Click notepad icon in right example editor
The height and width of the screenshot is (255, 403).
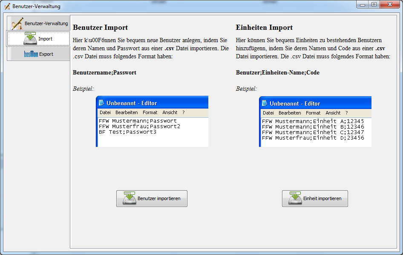[265, 103]
